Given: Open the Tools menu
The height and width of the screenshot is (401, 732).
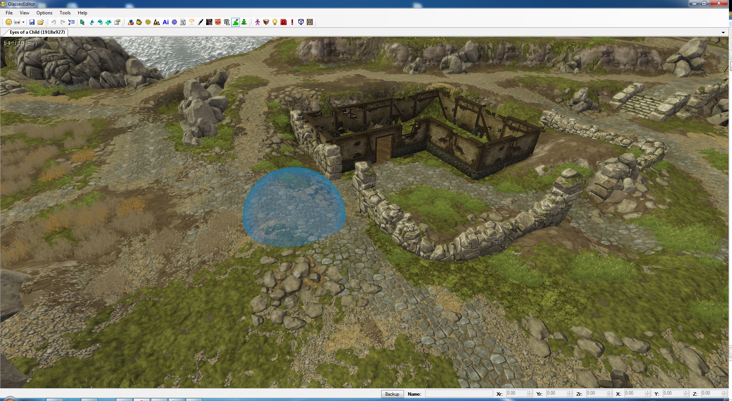Looking at the screenshot, I should [65, 13].
